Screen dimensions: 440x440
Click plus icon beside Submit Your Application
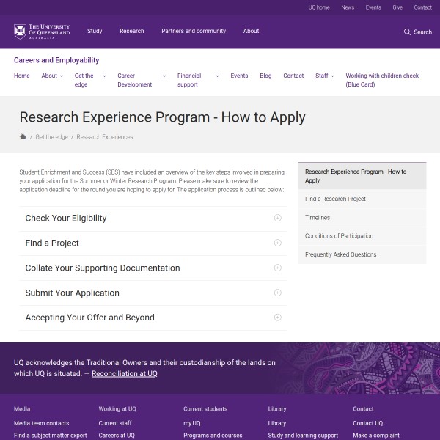[x=277, y=293]
